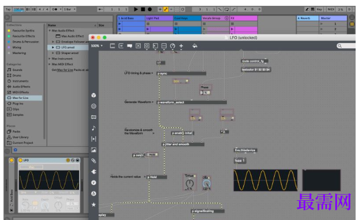Expand the Shaper.amxd item
This screenshot has width=362, height=220.
pos(53,53)
